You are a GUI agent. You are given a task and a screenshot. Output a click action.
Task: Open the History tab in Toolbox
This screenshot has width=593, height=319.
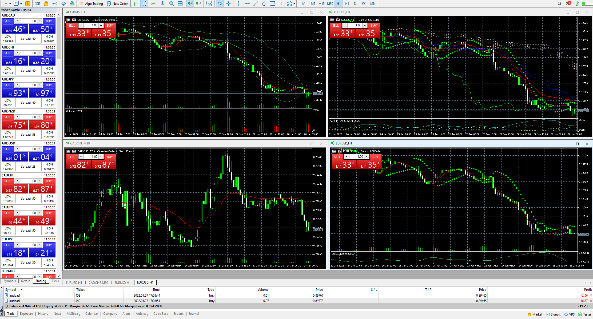click(x=43, y=314)
